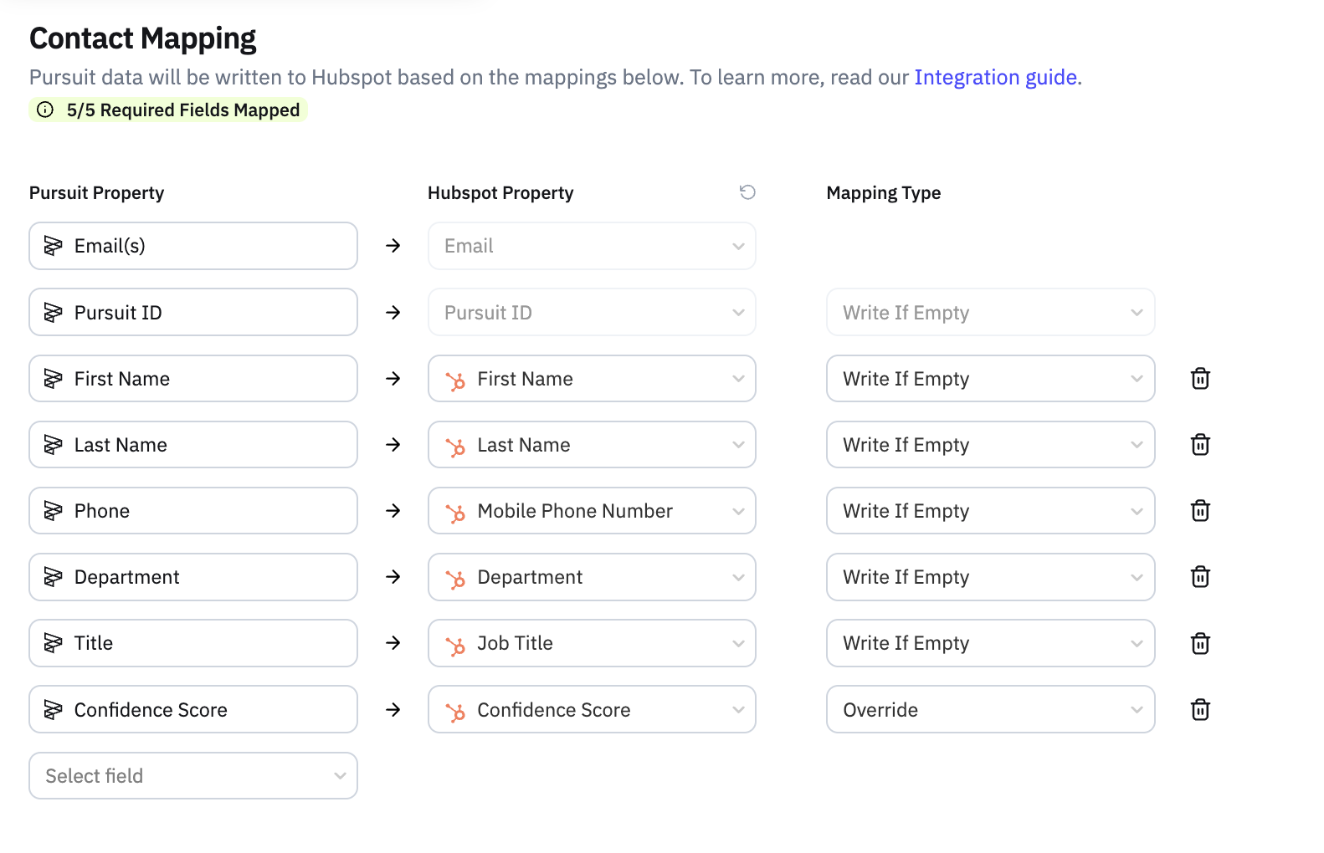Click the Email(s) Pursuit property field
1324x853 pixels.
(193, 246)
